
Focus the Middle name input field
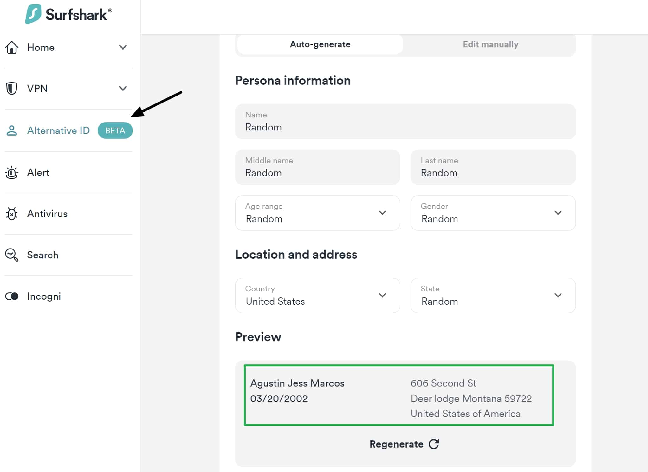[317, 167]
